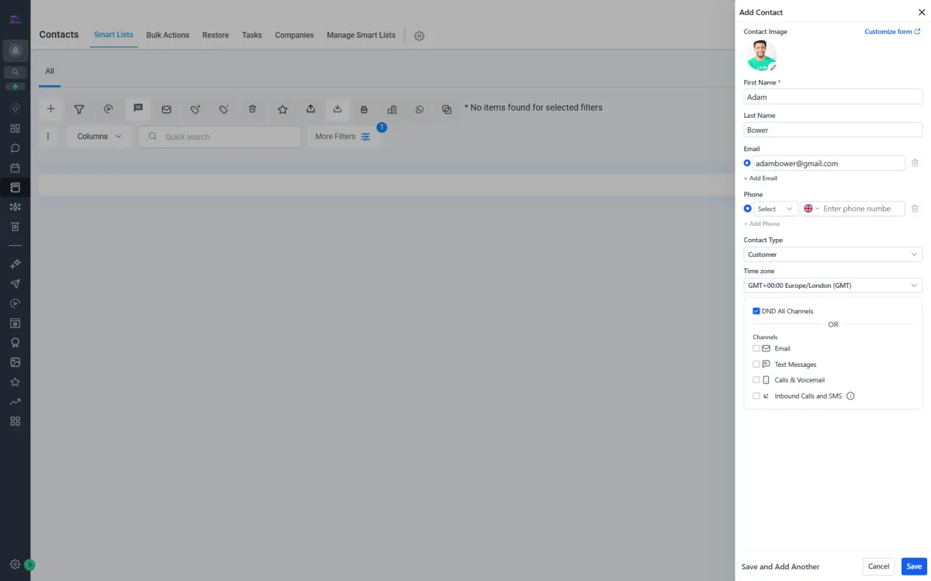Switch to the Tasks tab
The height and width of the screenshot is (581, 931).
[x=252, y=35]
